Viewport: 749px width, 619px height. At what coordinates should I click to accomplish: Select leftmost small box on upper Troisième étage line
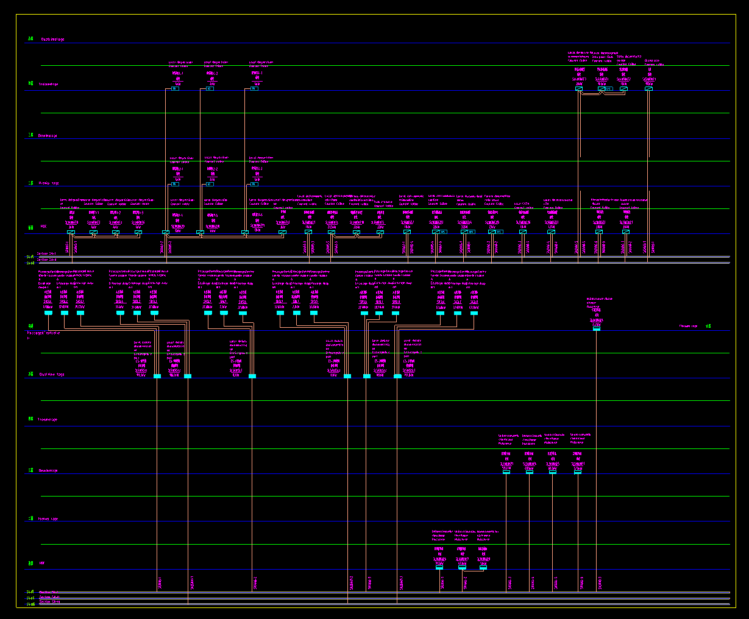pos(175,89)
